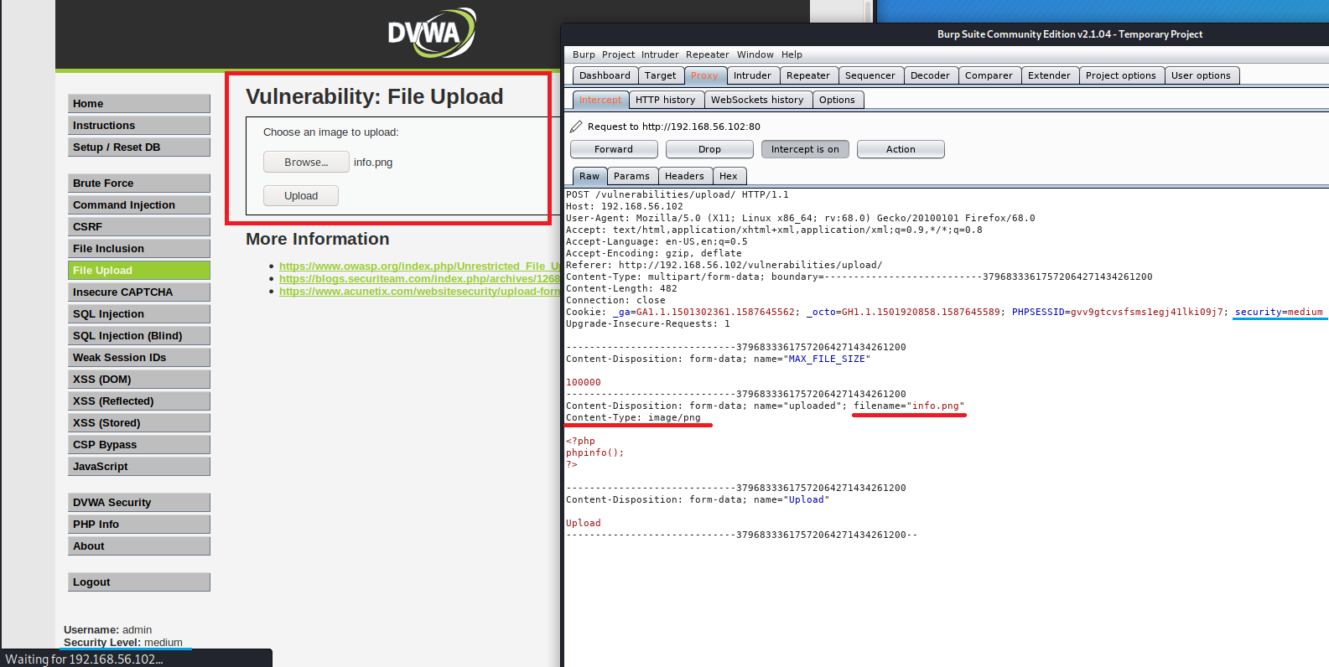1329x667 pixels.
Task: Drop the intercepted request
Action: coord(709,149)
